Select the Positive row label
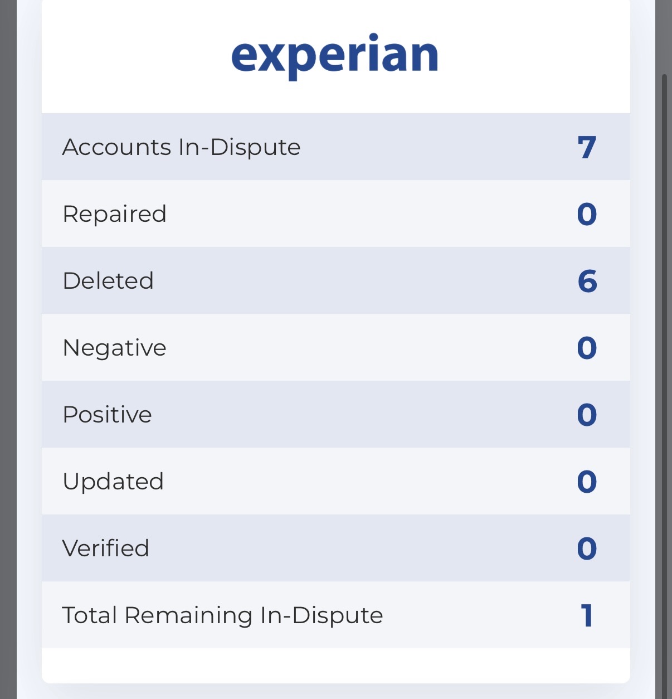The height and width of the screenshot is (699, 672). tap(108, 415)
